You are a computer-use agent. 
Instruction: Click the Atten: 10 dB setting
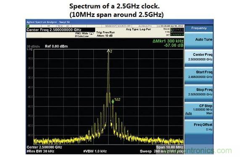tap(105, 36)
